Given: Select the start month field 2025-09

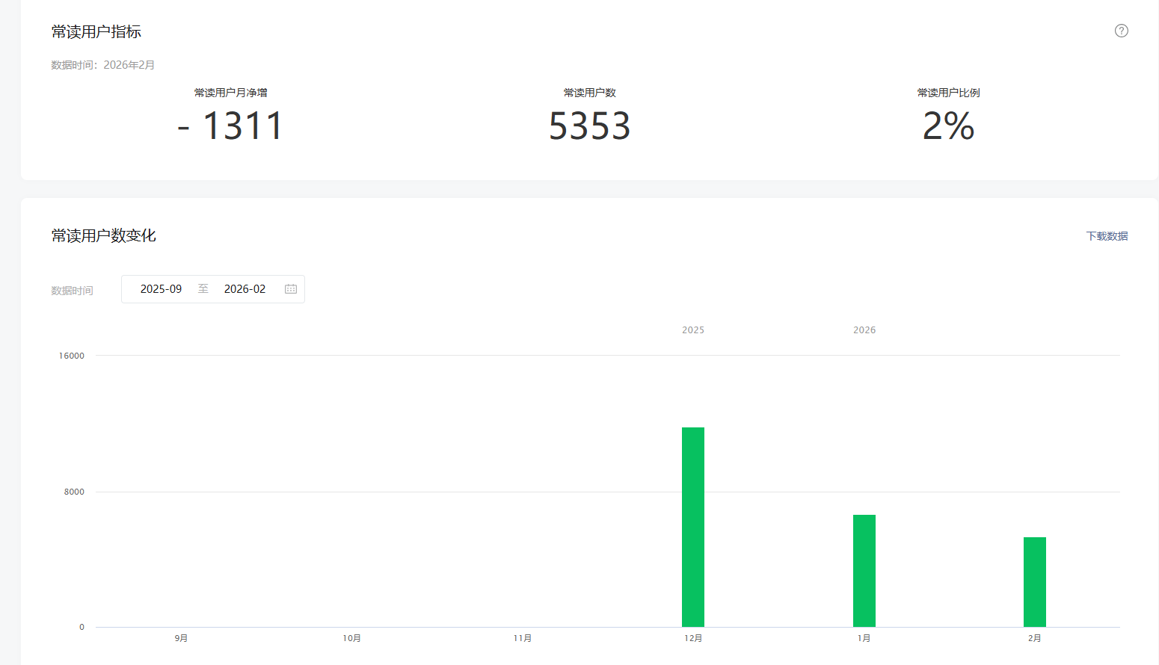Looking at the screenshot, I should [161, 289].
